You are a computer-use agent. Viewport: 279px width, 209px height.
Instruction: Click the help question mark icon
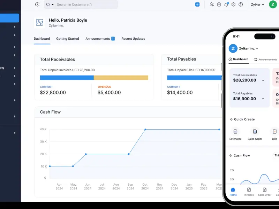point(241,5)
